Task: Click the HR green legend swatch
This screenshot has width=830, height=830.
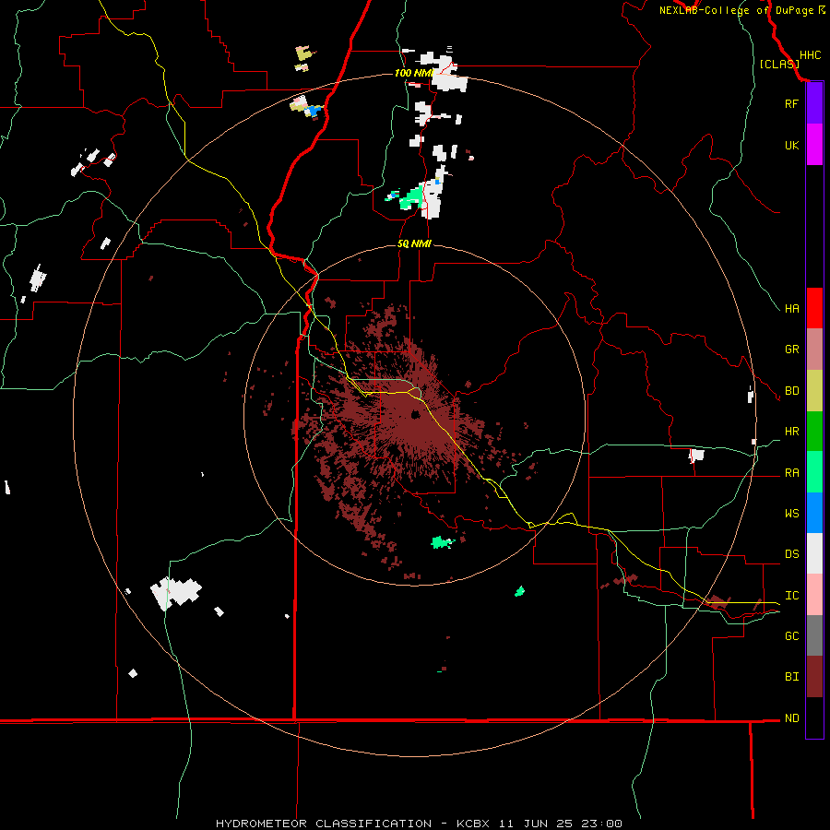Action: pos(814,432)
